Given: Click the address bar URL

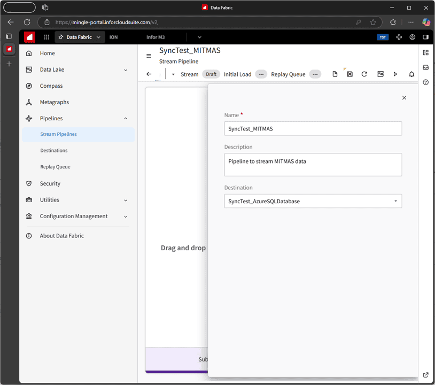Looking at the screenshot, I should tap(106, 22).
